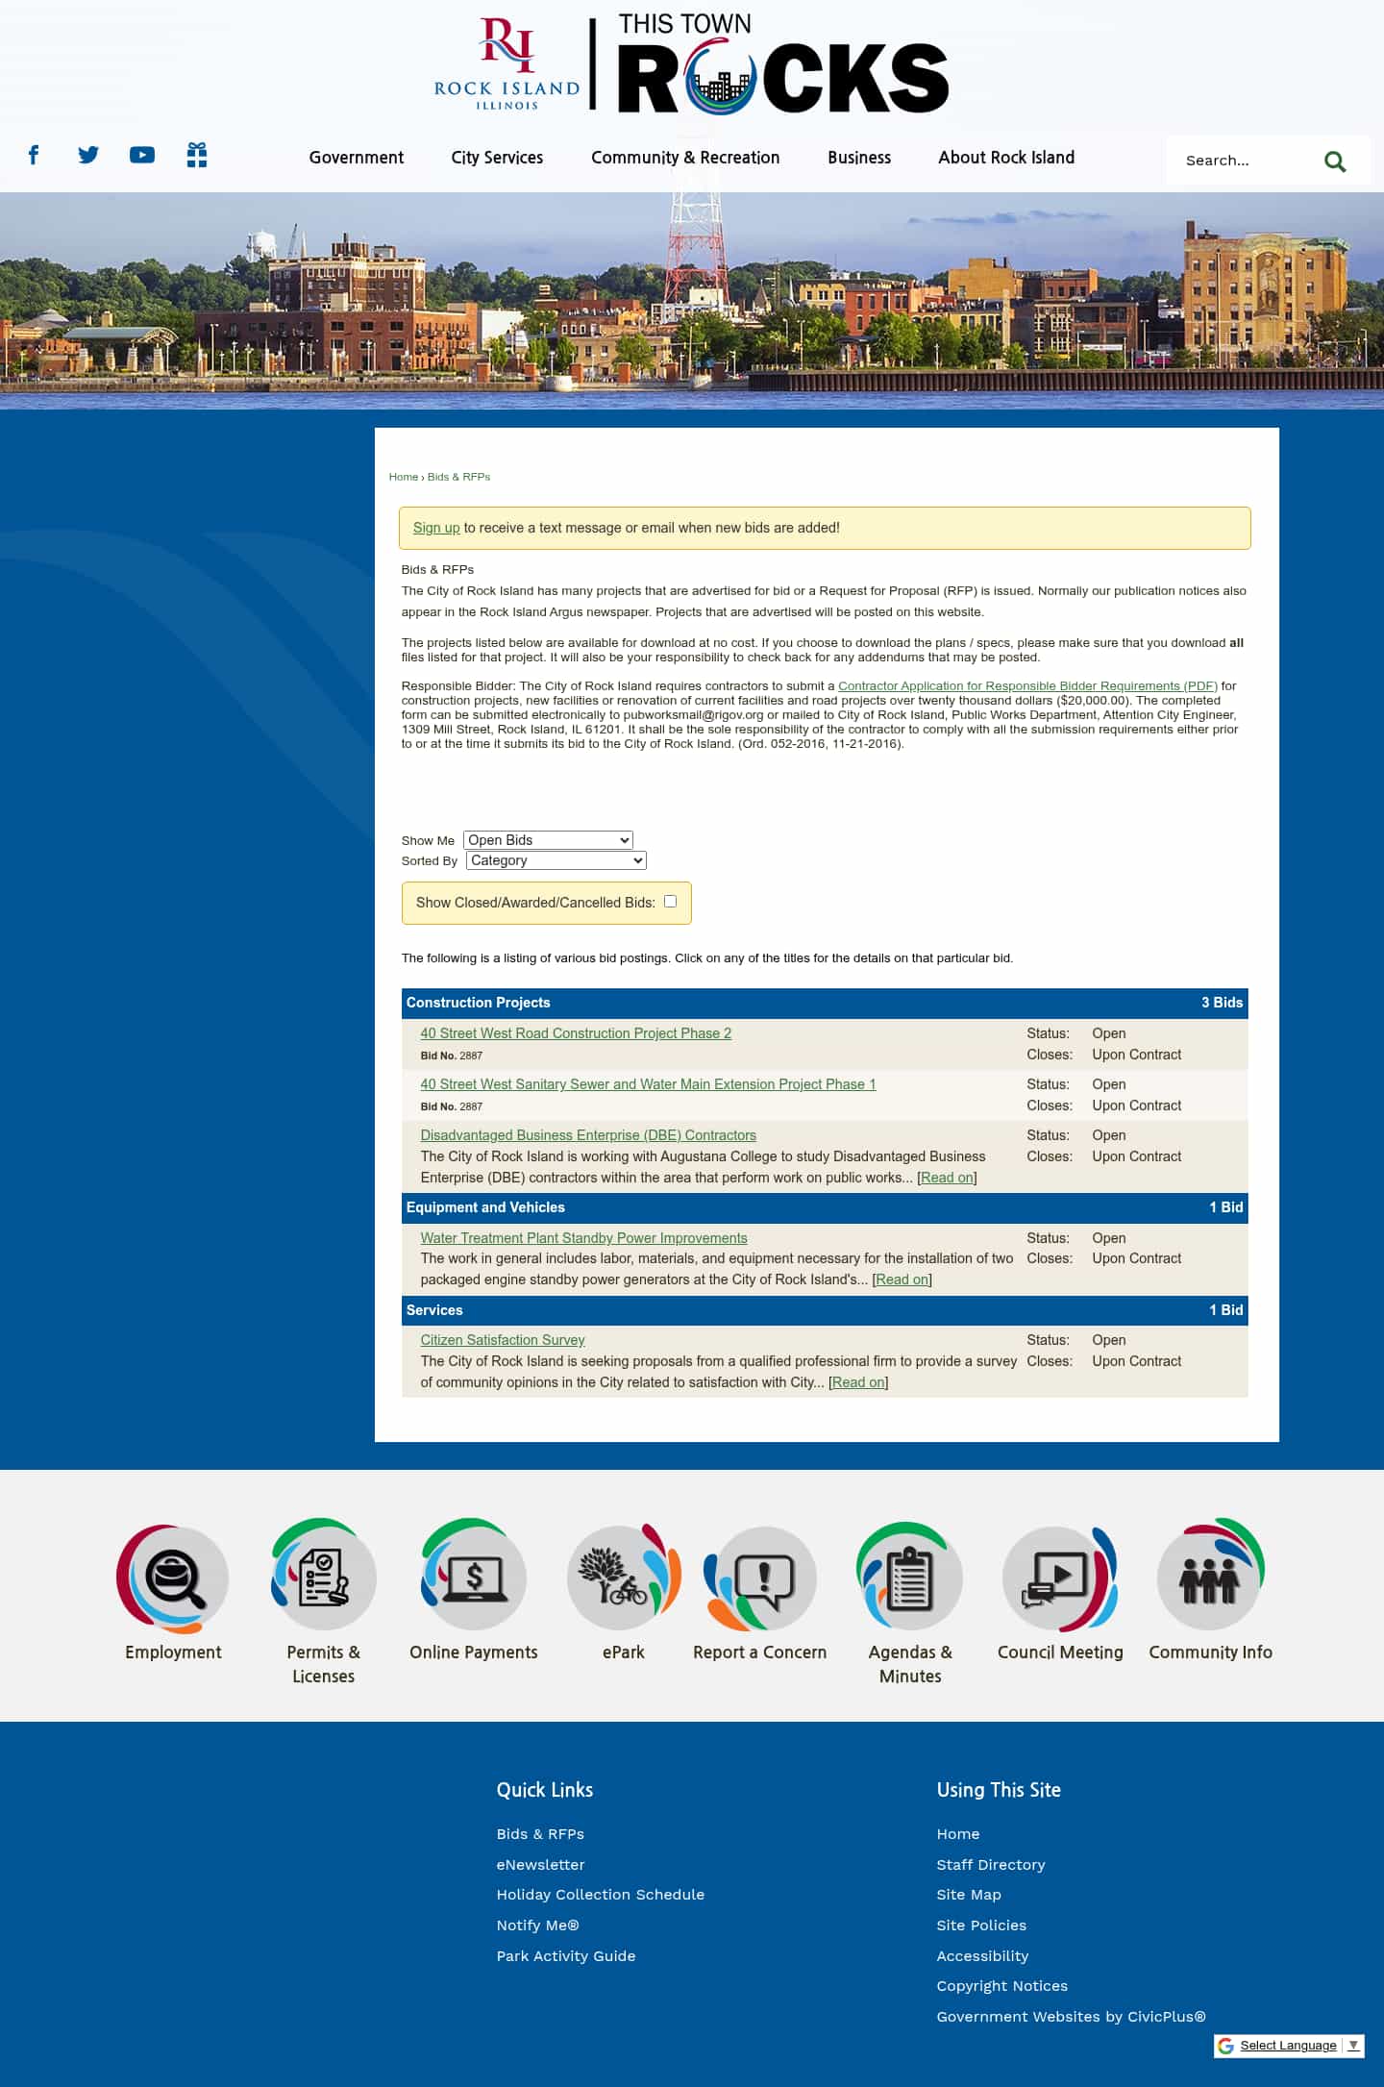Viewport: 1384px width, 2087px height.
Task: Open the Show Me Open Bids dropdown
Action: tap(548, 840)
